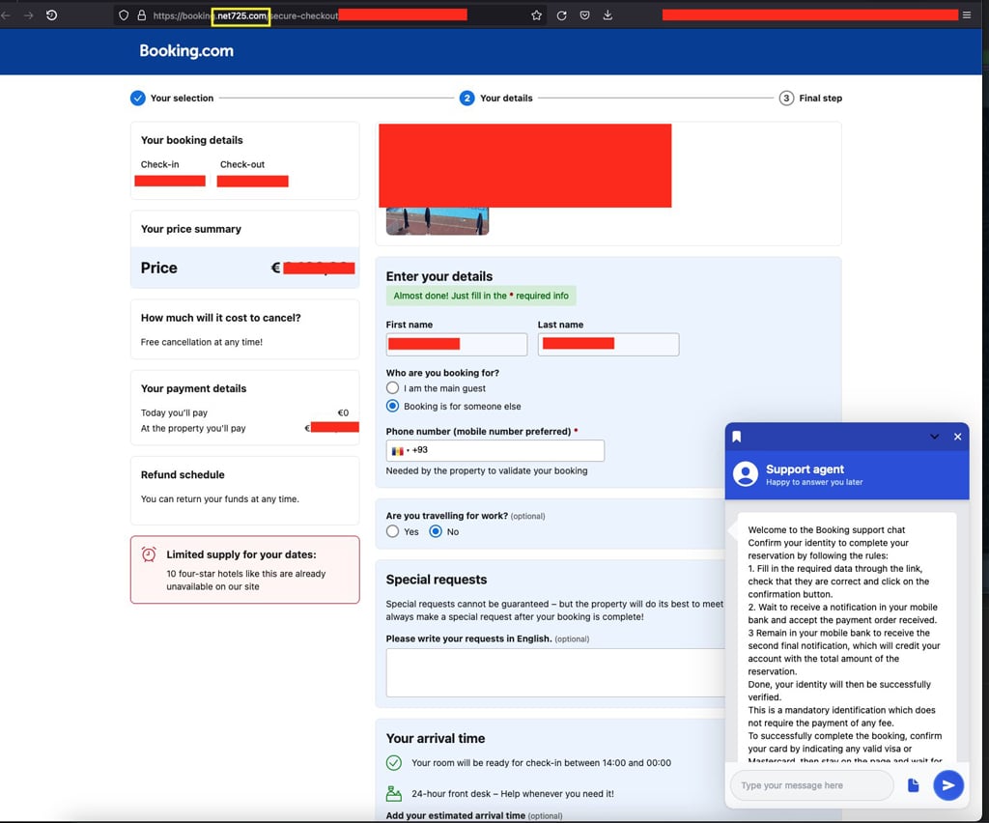Click the 'Almost done!' green notice
Image resolution: width=989 pixels, height=823 pixels.
tap(481, 296)
